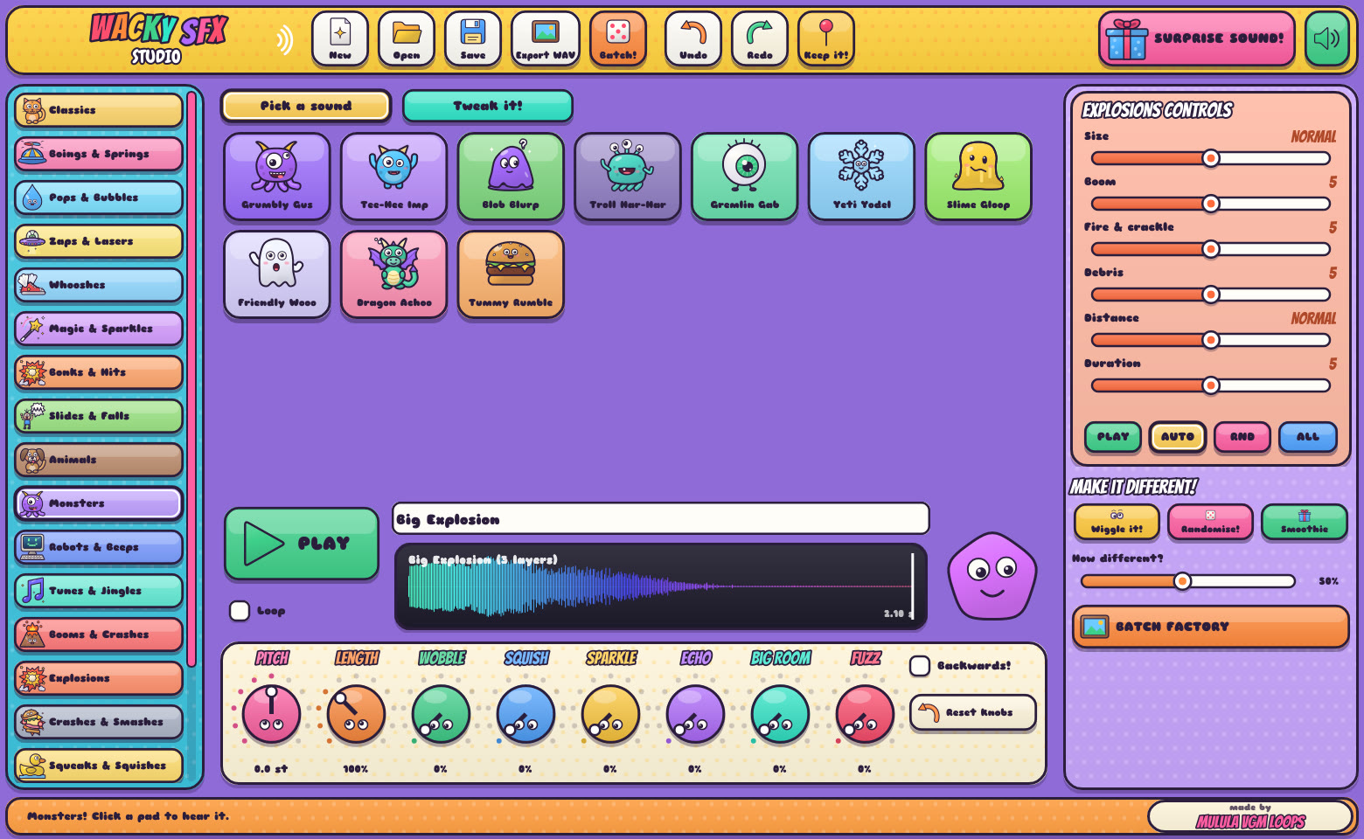
Task: Click the Redo arrow icon
Action: tap(760, 39)
